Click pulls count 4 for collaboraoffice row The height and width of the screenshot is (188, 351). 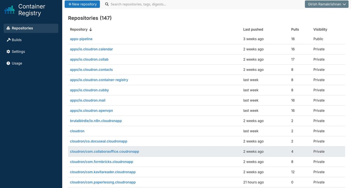pos(292,152)
